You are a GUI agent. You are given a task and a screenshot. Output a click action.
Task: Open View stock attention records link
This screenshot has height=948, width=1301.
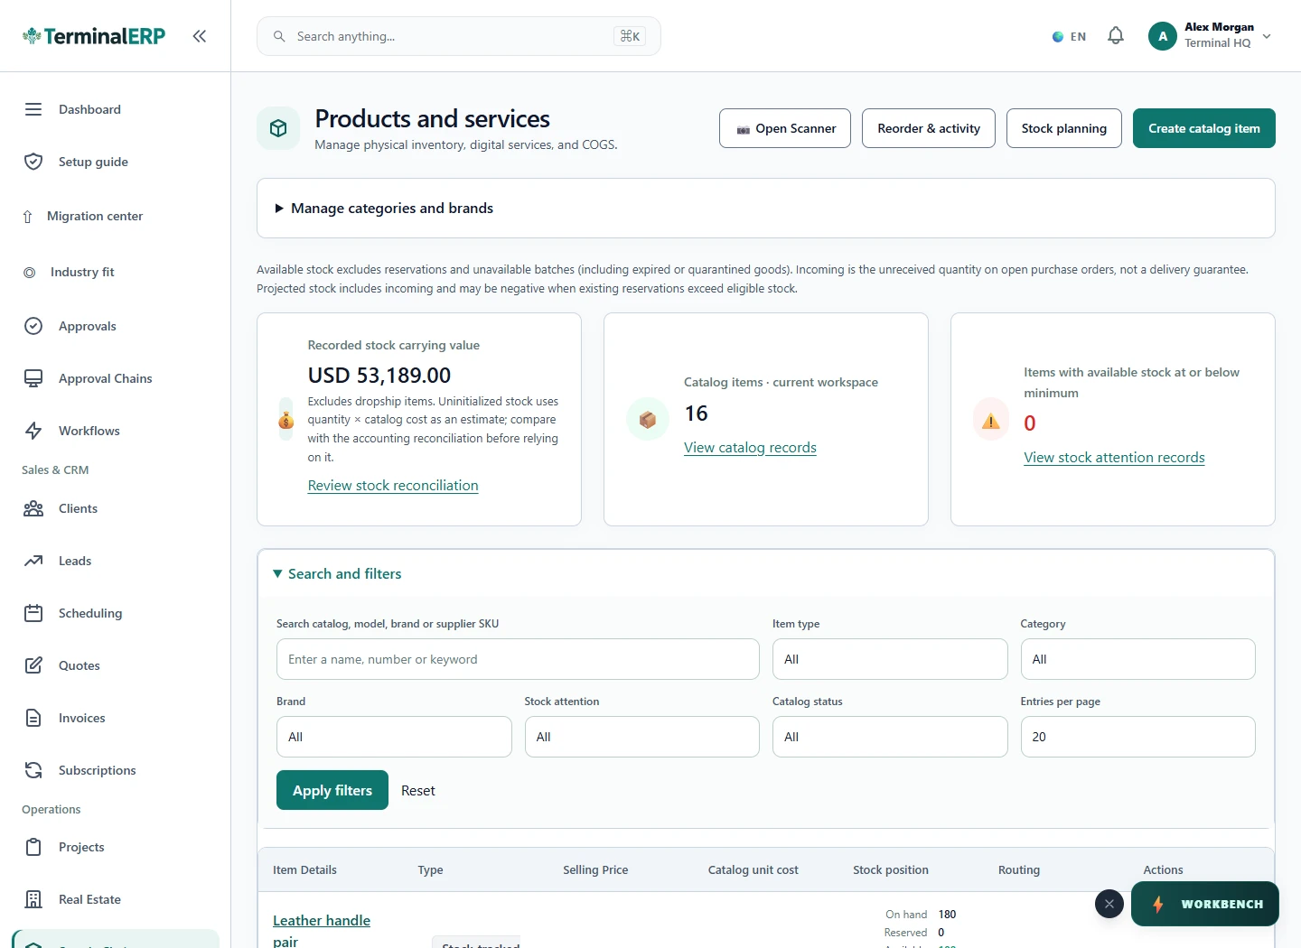(1114, 458)
